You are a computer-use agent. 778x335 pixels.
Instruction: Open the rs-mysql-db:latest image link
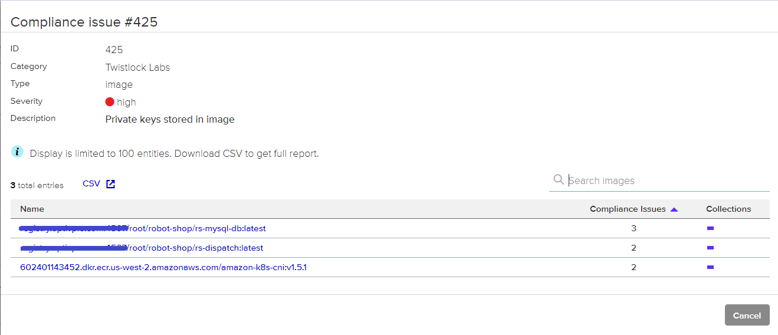201,228
